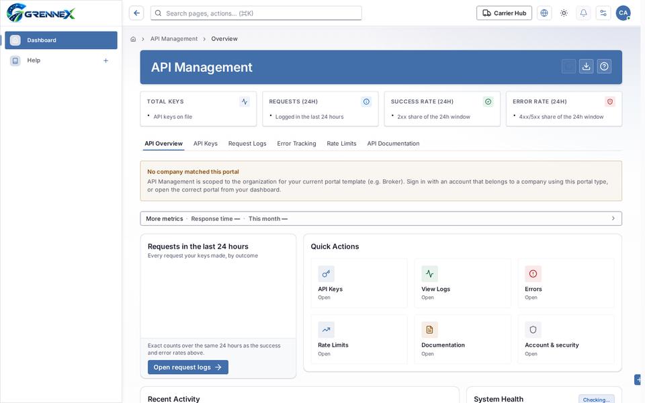Click the Grennex logo
645x403 pixels.
[x=41, y=13]
